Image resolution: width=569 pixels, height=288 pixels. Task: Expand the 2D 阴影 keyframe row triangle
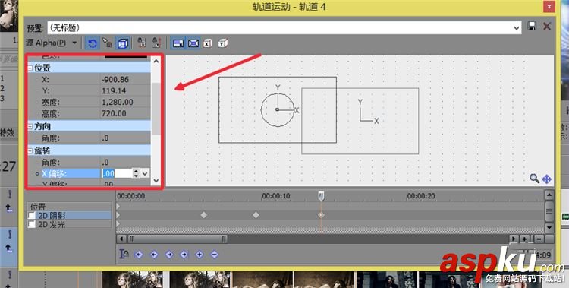coord(118,215)
